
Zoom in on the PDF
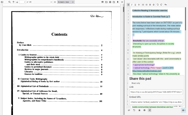point(55,2)
